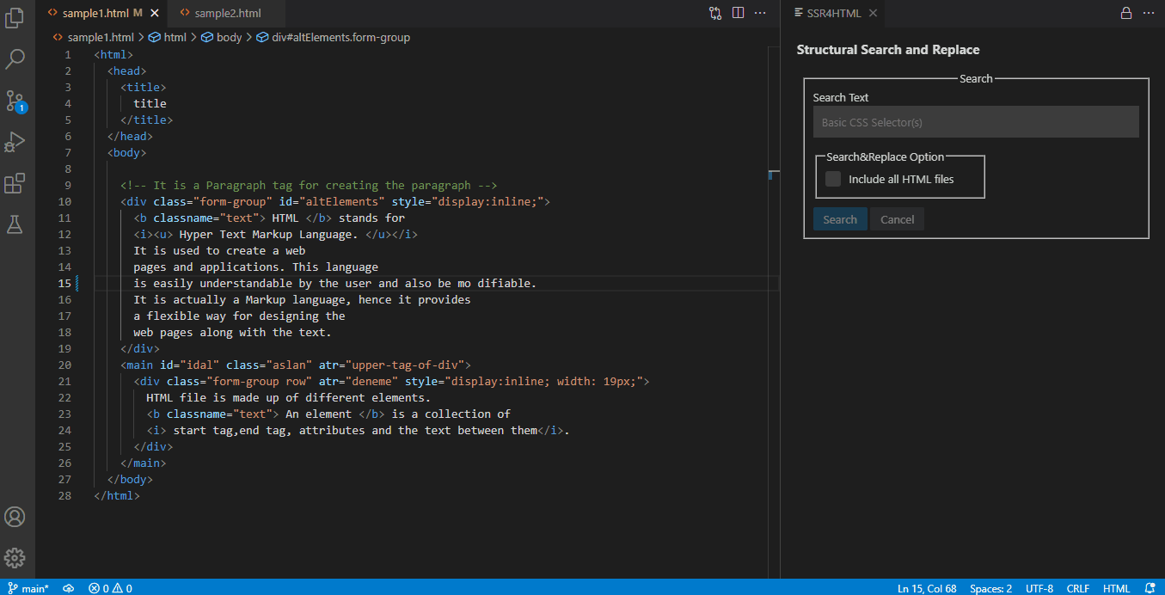Open the Manage gear icon
Screen dimensions: 1165x595
[x=15, y=558]
